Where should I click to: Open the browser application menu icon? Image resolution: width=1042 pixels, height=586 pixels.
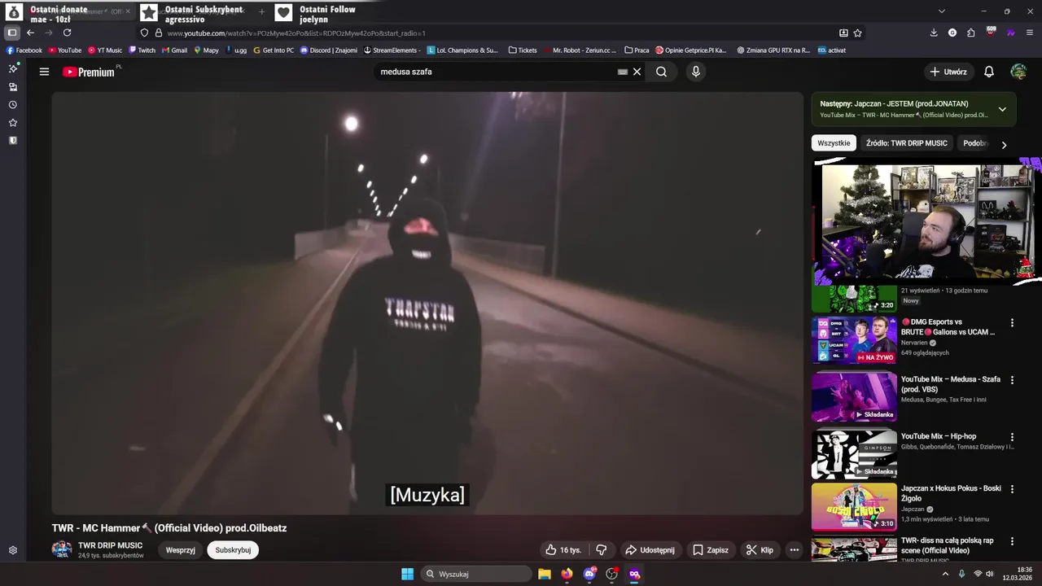1030,33
